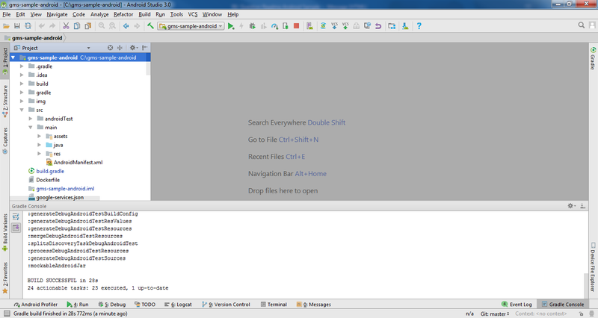Open the Refactor menu
Image resolution: width=598 pixels, height=318 pixels.
123,14
